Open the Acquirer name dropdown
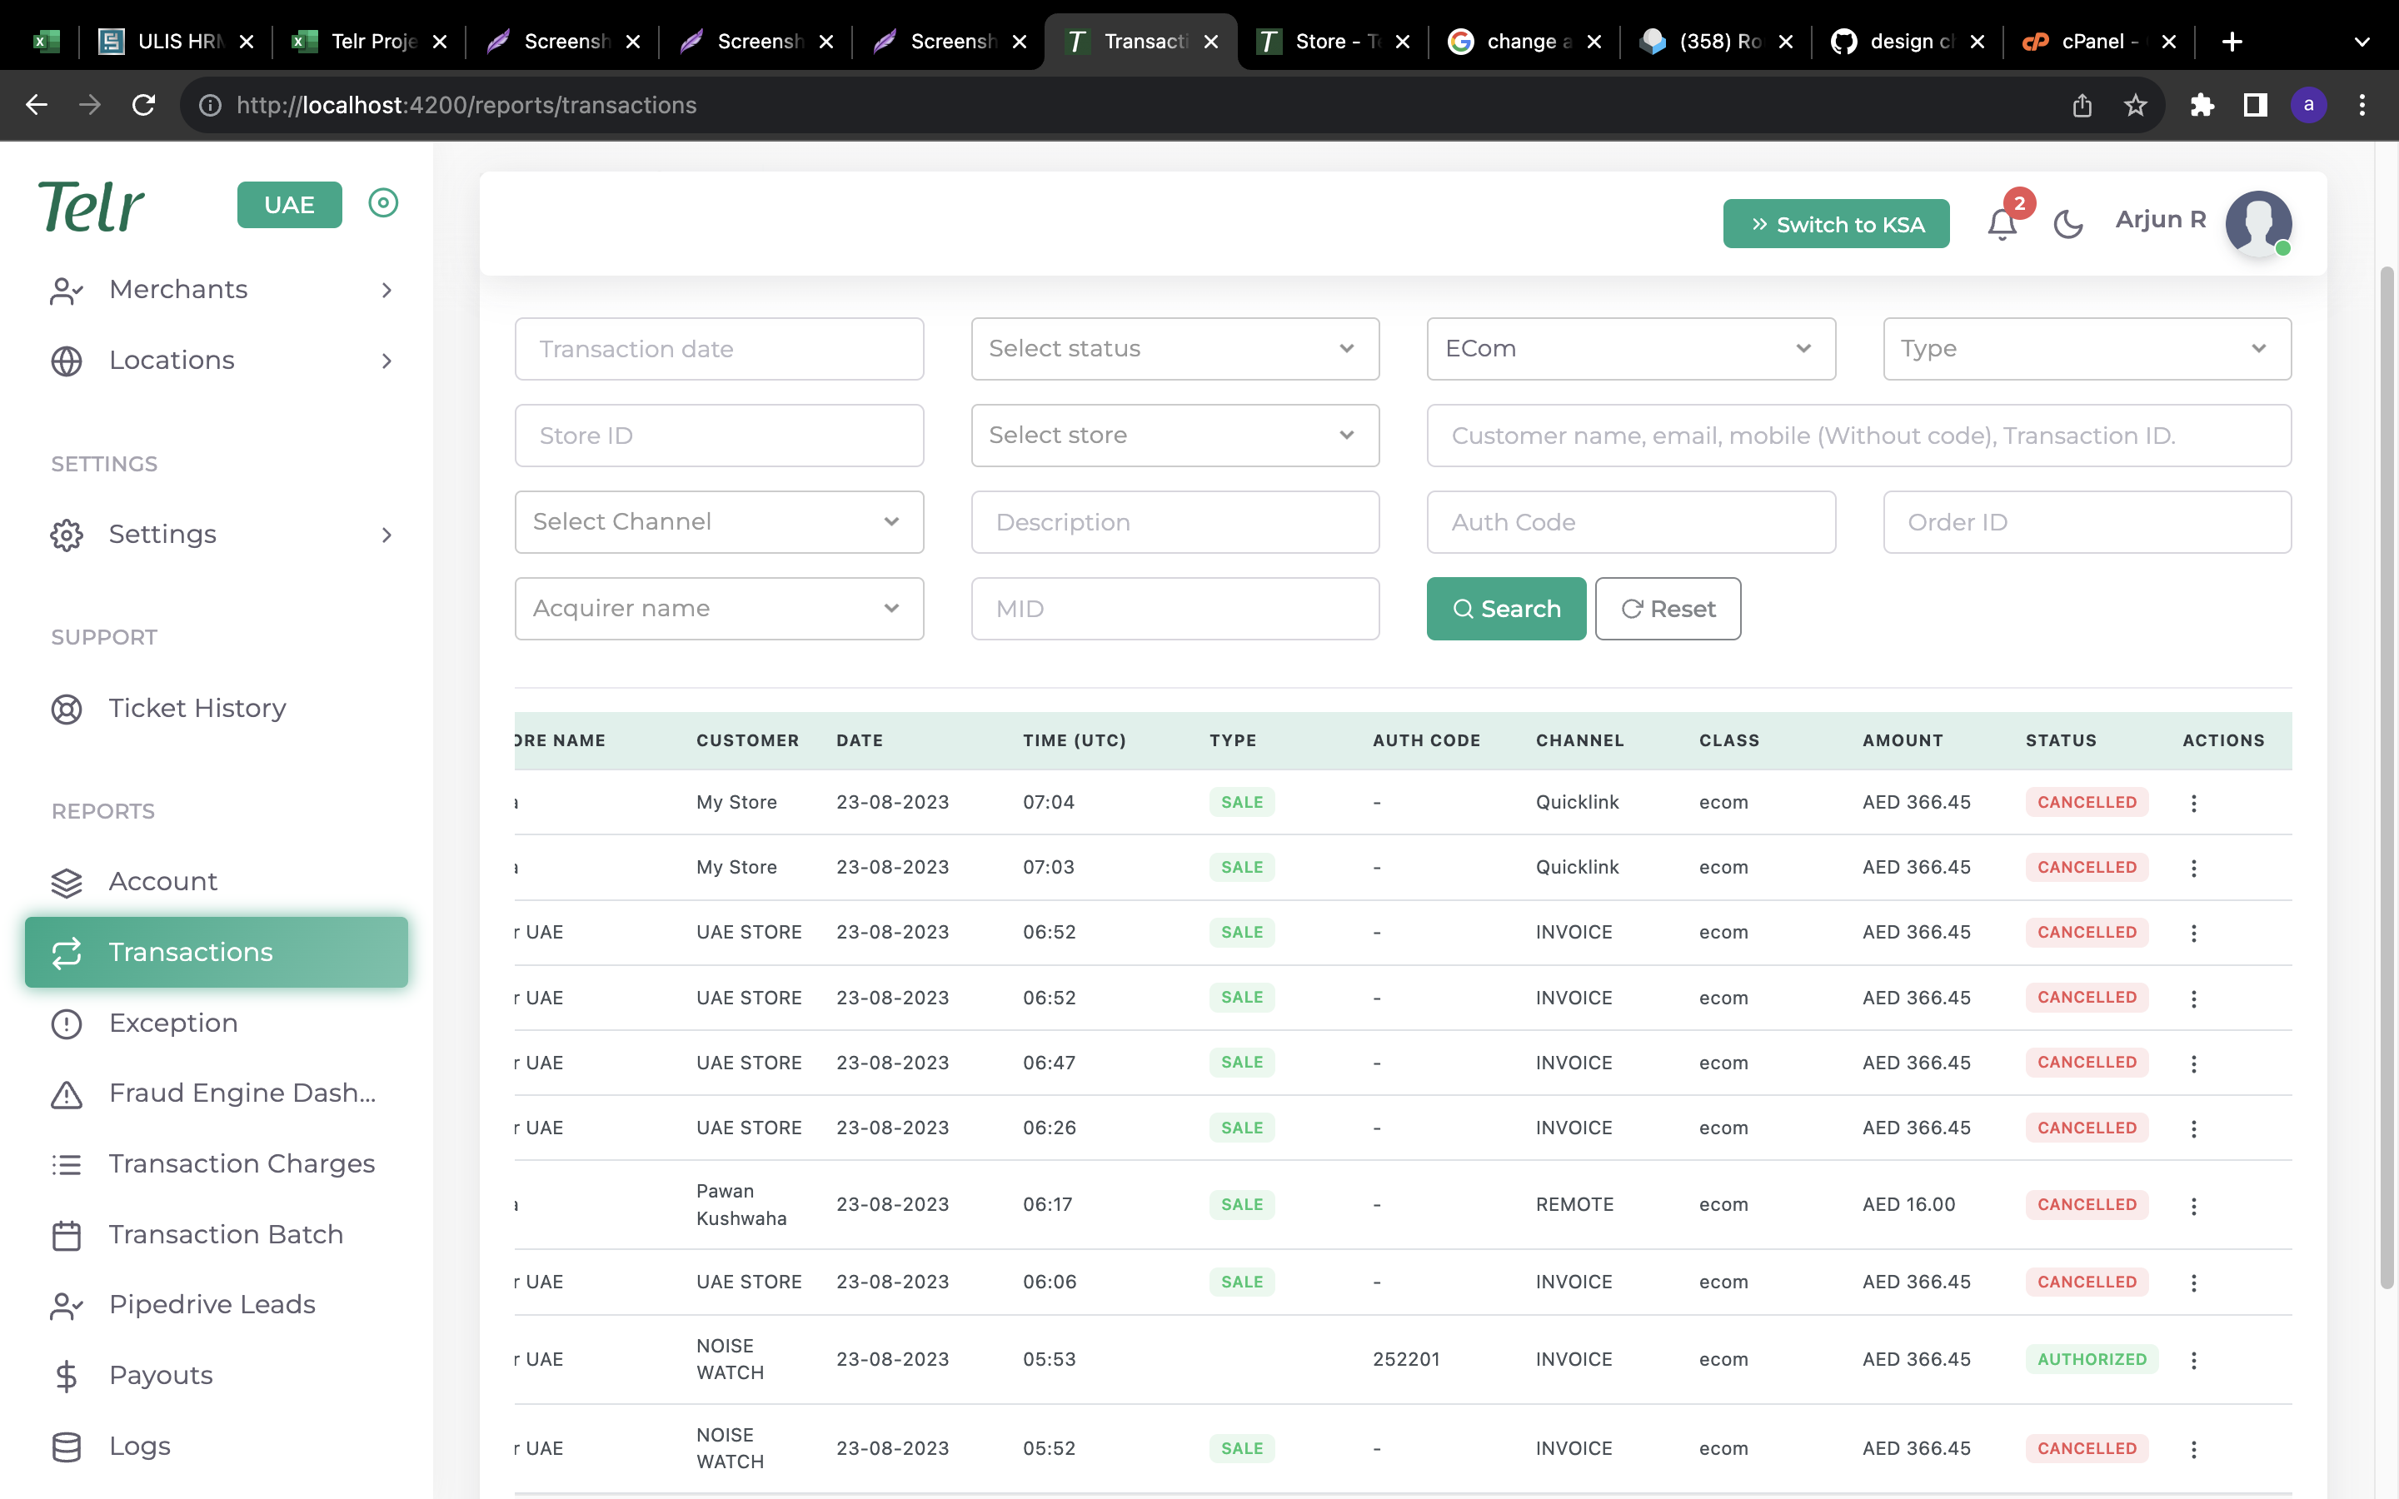 point(719,609)
